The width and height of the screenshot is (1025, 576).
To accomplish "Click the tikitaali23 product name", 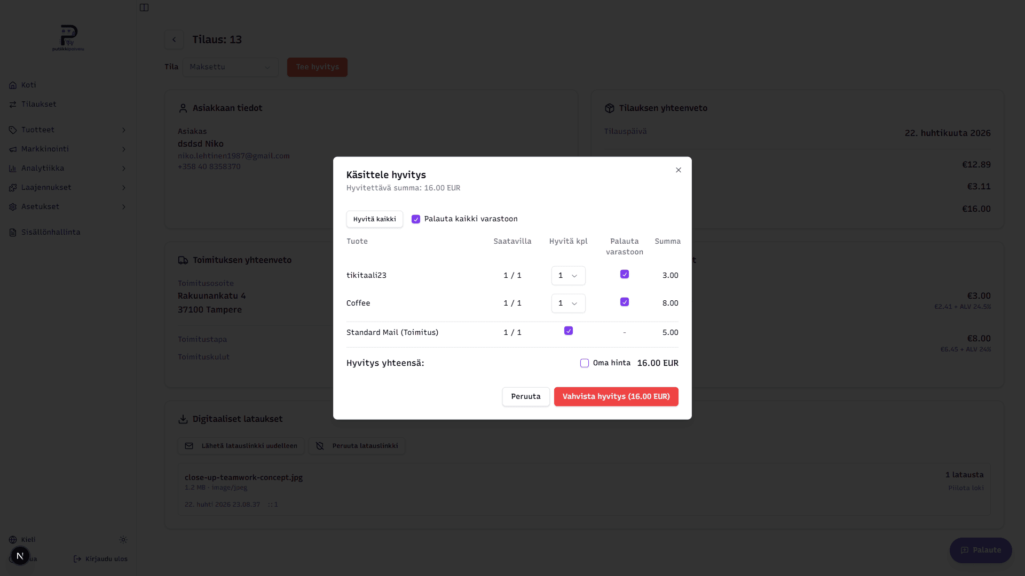I will (366, 276).
